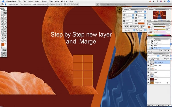Screen dimensions: 172x107
Task: Select the Crop tool
Action: (x=2, y=18)
